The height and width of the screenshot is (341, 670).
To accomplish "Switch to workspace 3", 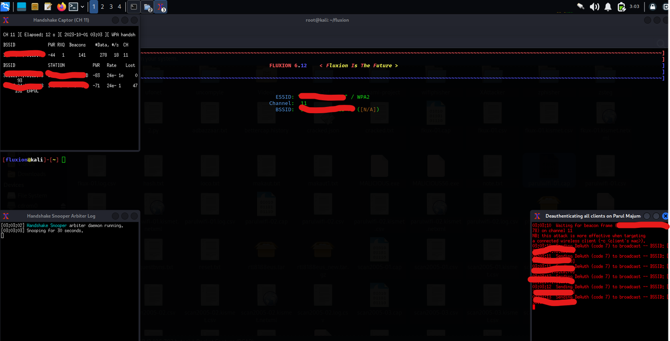I will [x=111, y=7].
